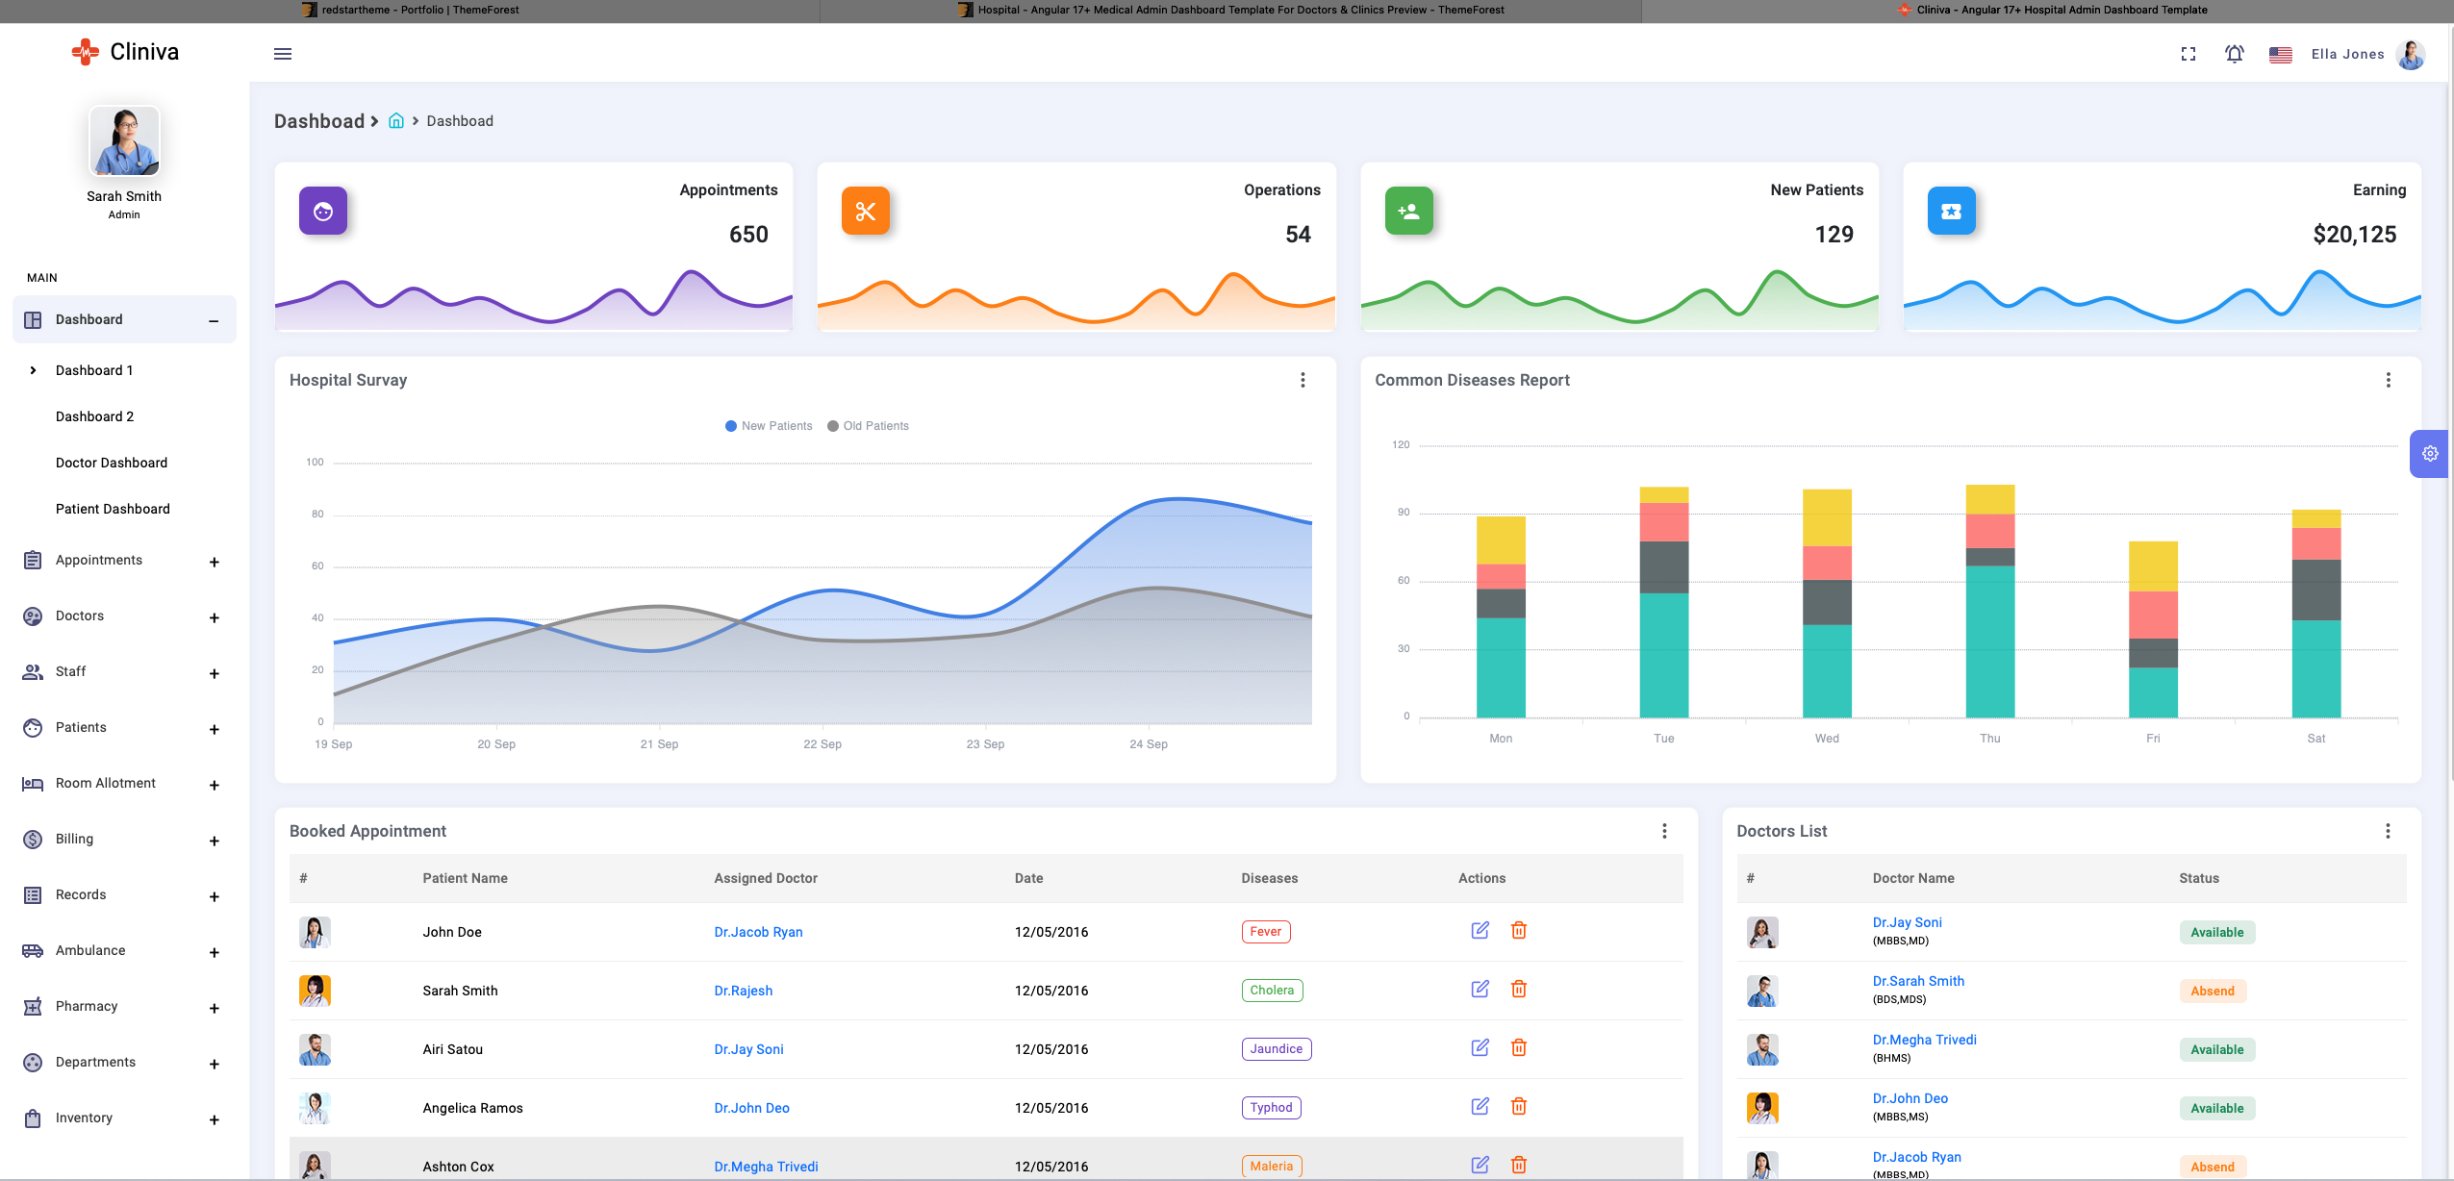The width and height of the screenshot is (2454, 1181).
Task: Delete Ashton Cox appointment
Action: (x=1519, y=1165)
